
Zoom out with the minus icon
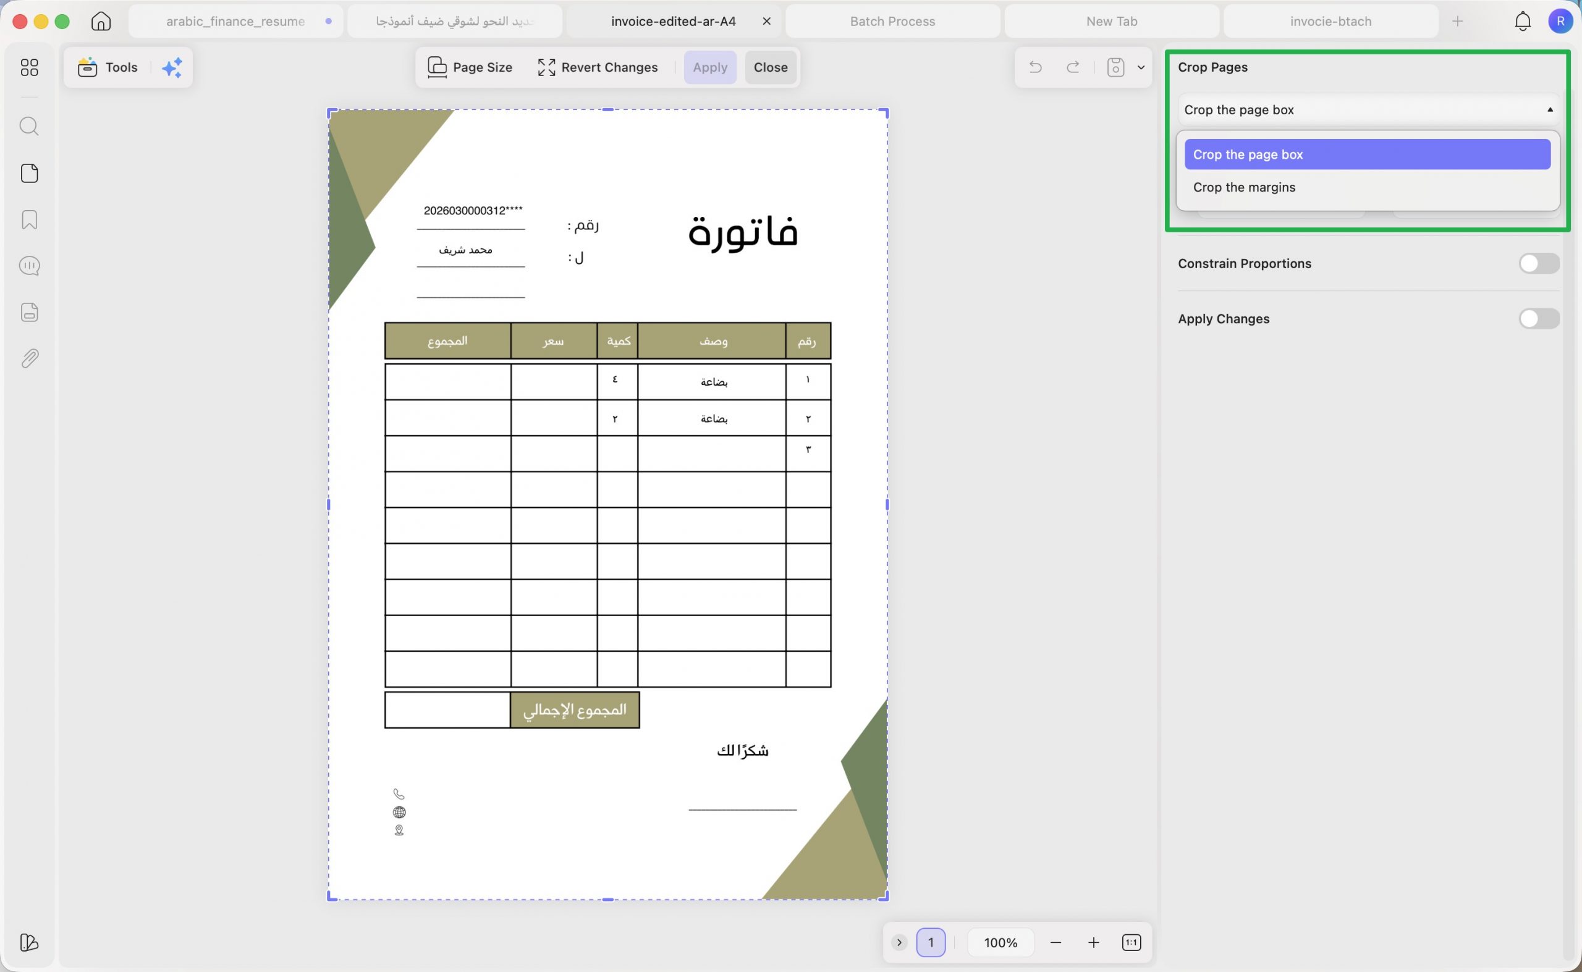click(x=1055, y=942)
